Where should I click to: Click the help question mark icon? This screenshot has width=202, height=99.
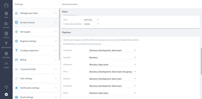(x=6, y=87)
